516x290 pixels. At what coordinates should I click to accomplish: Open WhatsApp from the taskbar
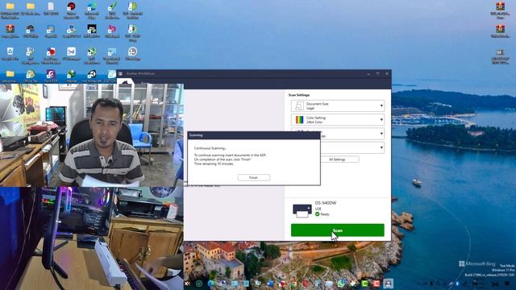coord(341,284)
